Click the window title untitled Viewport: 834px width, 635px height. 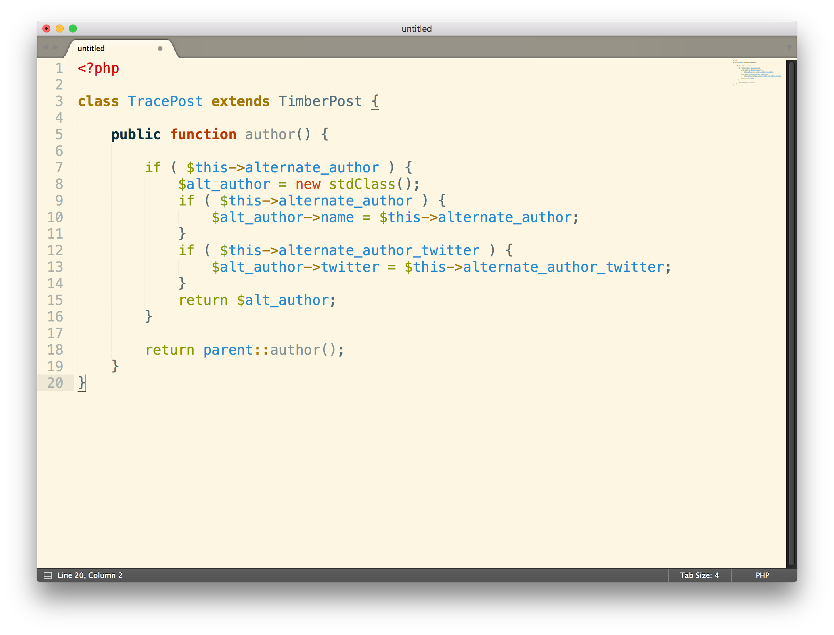click(x=417, y=29)
